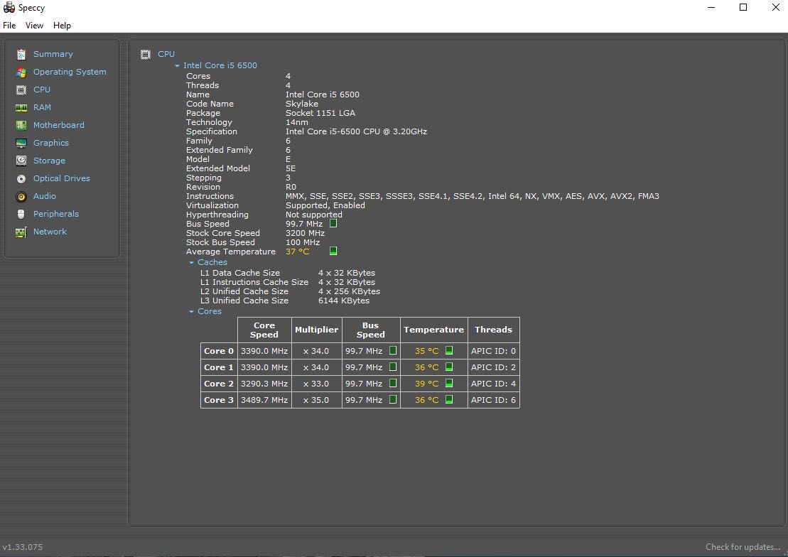788x557 pixels.
Task: Click the Graphics monitor icon in sidebar
Action: pyautogui.click(x=21, y=144)
